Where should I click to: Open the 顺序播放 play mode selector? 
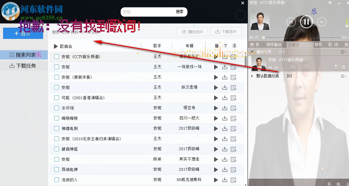click(274, 44)
